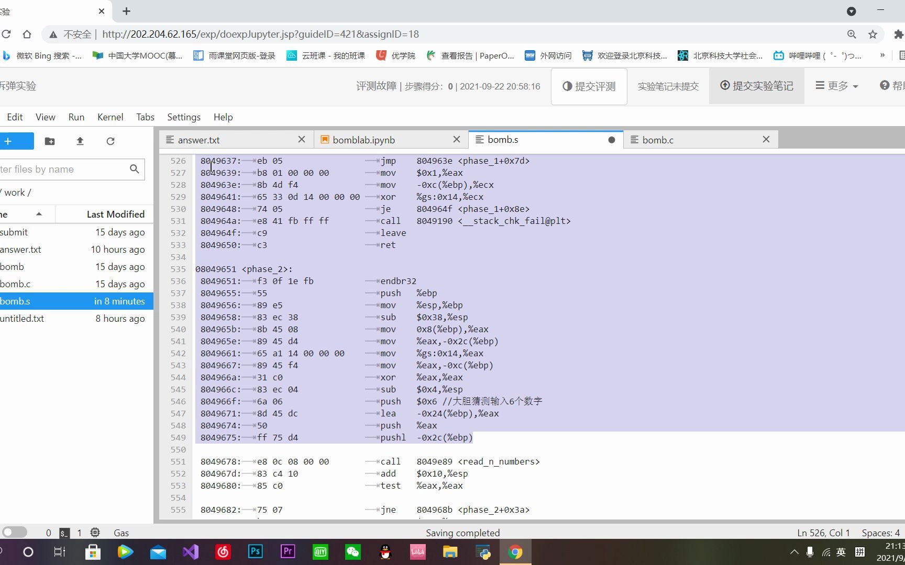Open Microsoft Store from the taskbar
Image resolution: width=905 pixels, height=565 pixels.
click(x=93, y=552)
